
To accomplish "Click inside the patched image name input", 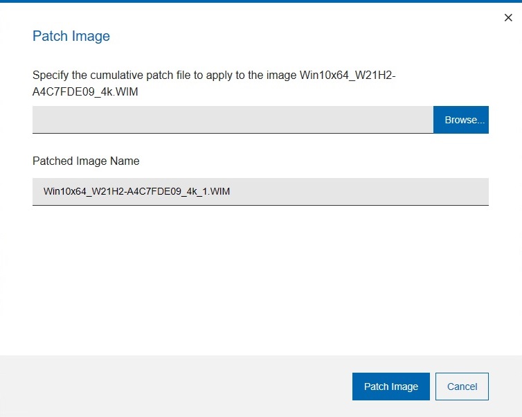I will [260, 191].
